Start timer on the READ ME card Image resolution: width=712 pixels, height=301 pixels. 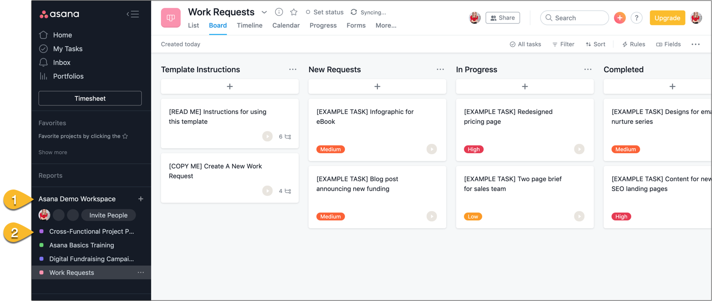pyautogui.click(x=267, y=137)
